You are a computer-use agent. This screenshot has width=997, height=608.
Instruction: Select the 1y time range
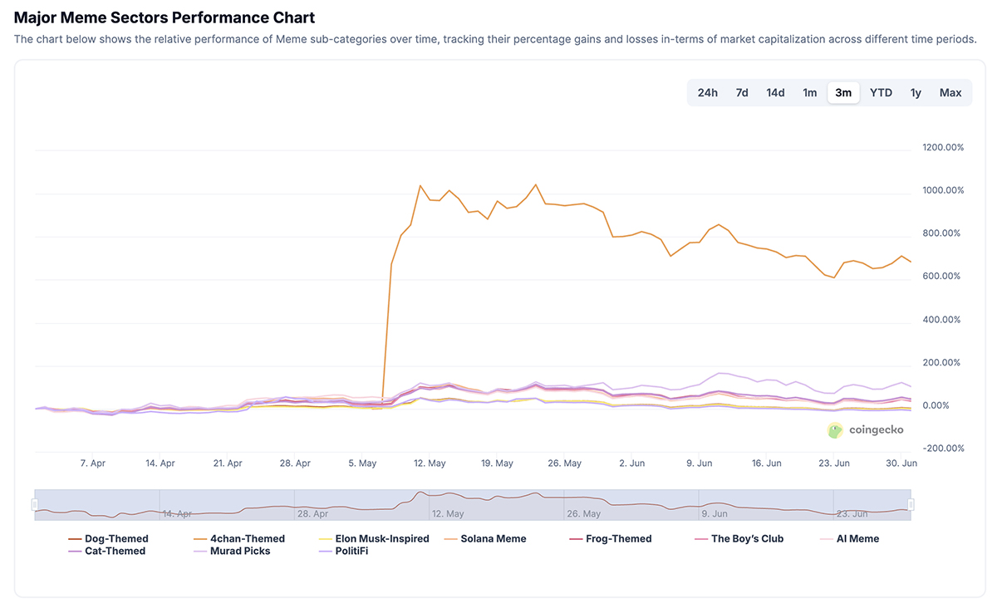coord(916,92)
